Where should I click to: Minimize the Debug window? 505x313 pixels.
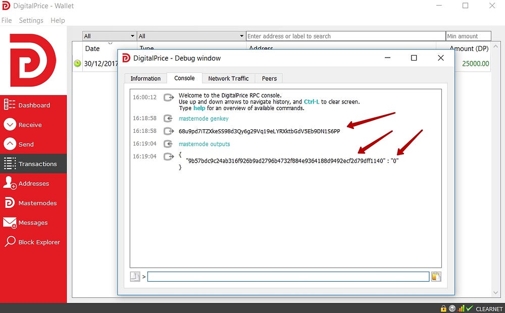coord(387,58)
